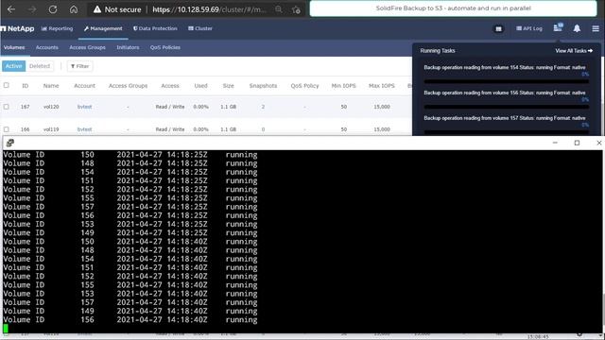The width and height of the screenshot is (605, 340).
Task: Click the dark rounded header icon beside API Log
Action: point(498,29)
